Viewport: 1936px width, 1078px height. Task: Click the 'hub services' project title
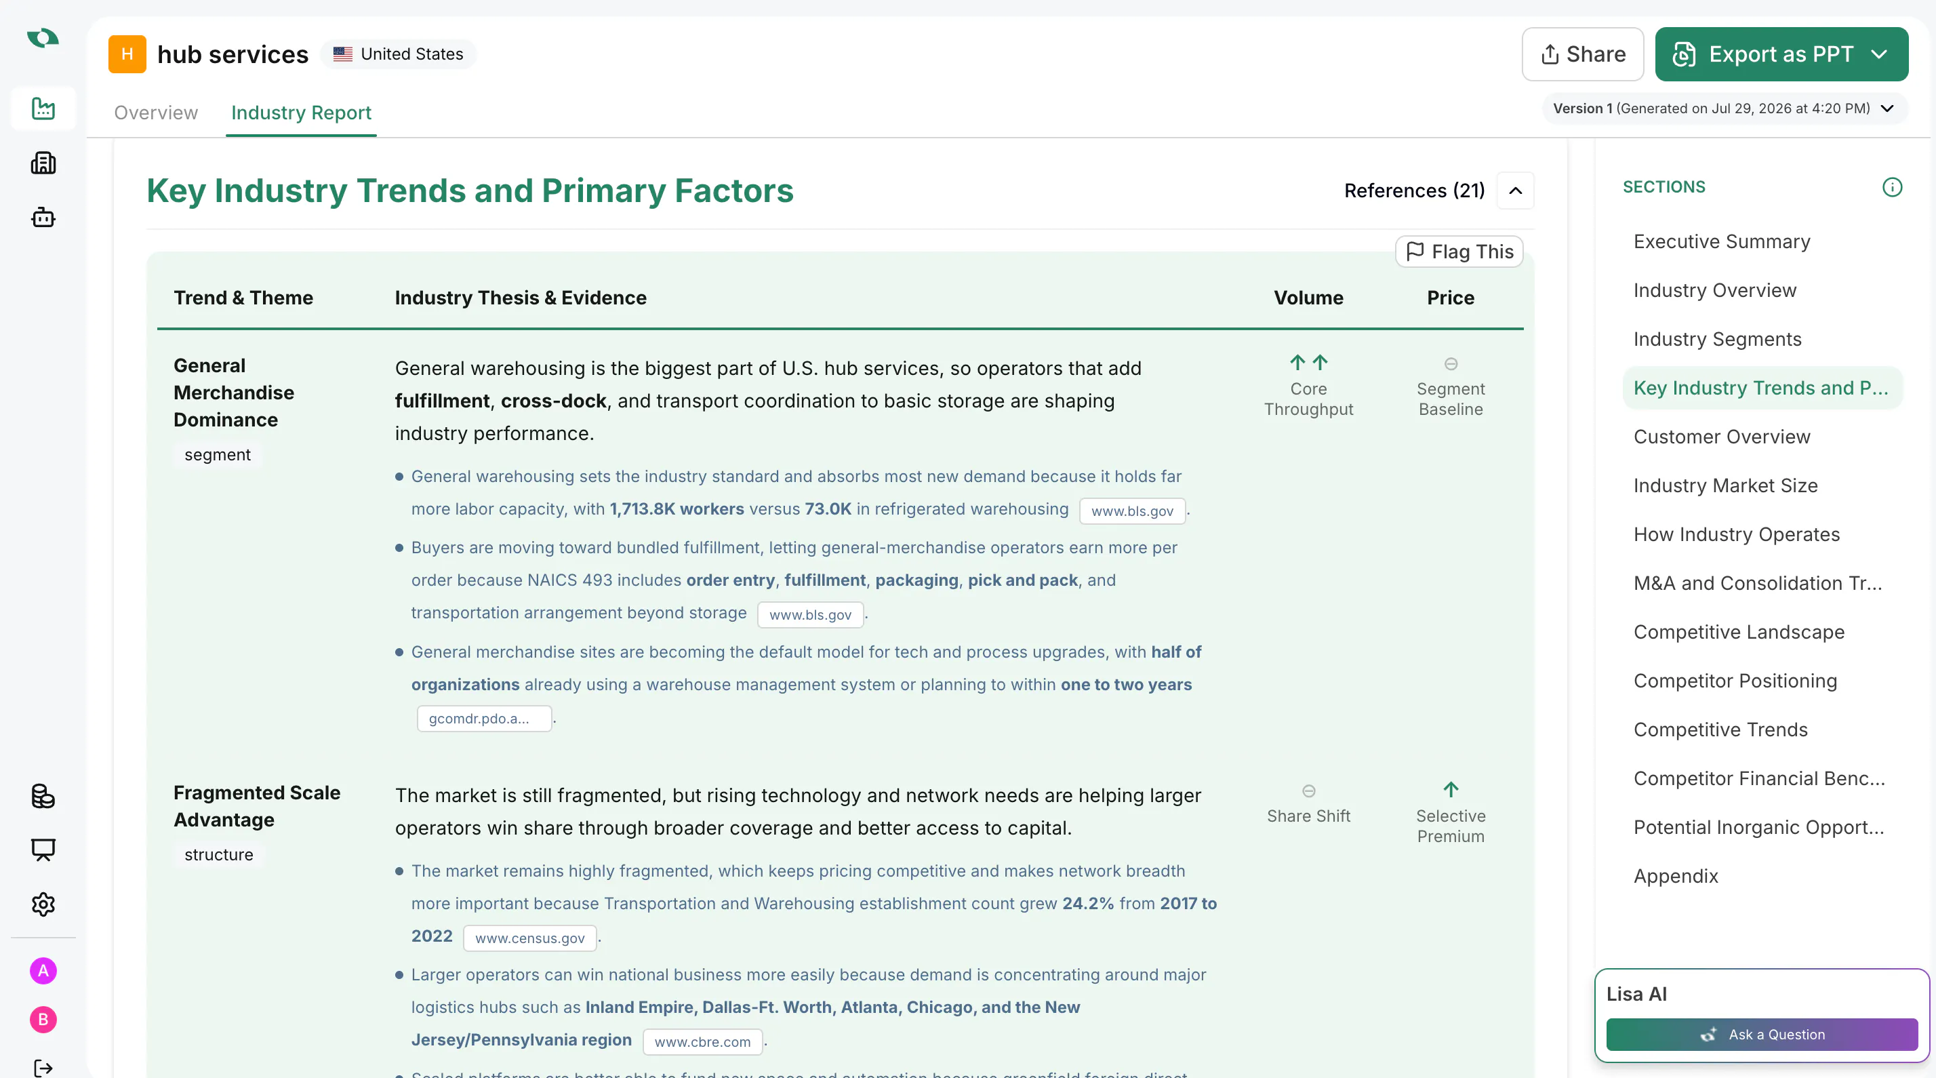point(233,54)
